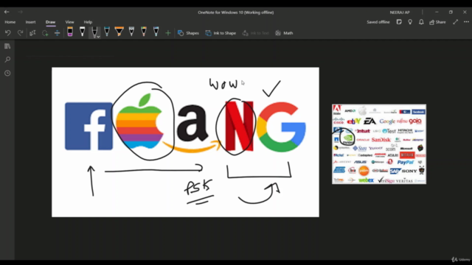Choose the Insert Space tool
This screenshot has width=472, height=265.
pyautogui.click(x=58, y=33)
